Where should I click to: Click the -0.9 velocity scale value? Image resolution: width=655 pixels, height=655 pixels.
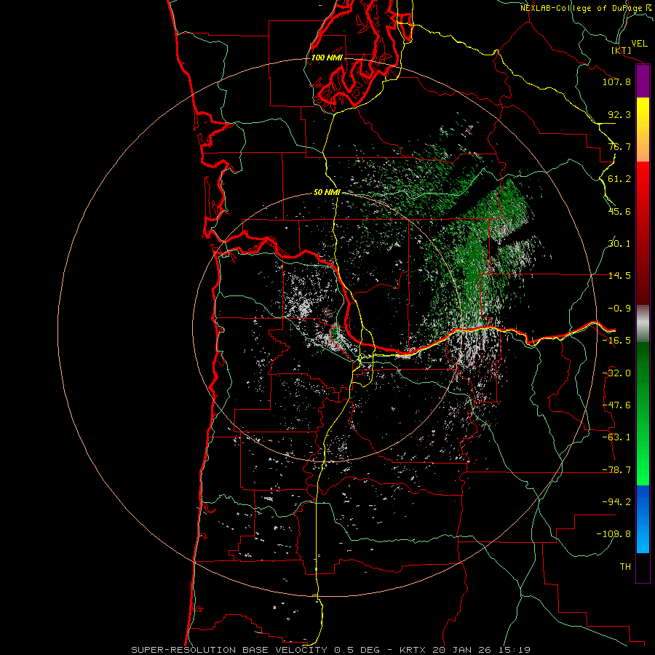click(619, 309)
